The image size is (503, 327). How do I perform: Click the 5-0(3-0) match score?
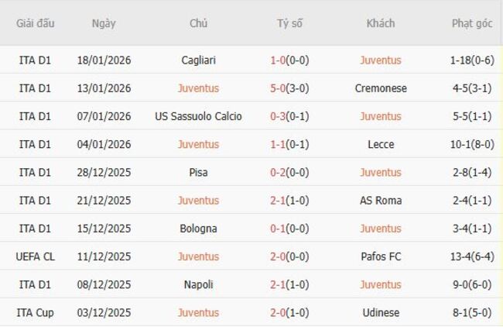289,88
